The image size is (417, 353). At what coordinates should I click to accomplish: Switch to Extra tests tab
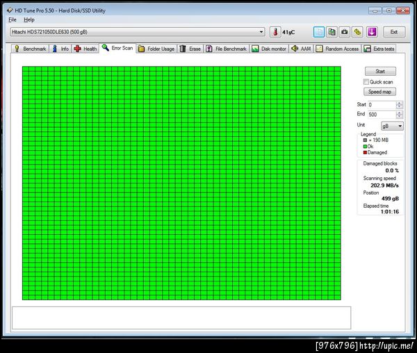[x=379, y=49]
